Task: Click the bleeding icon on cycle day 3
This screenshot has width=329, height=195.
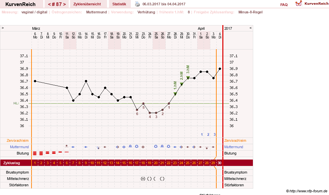Action: tap(48, 153)
